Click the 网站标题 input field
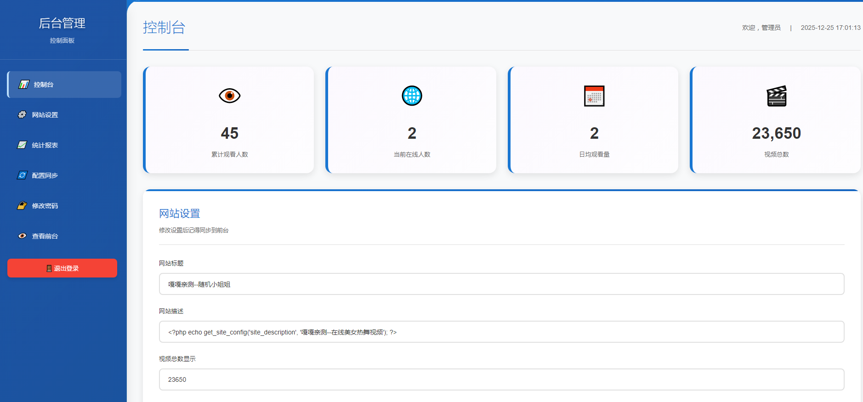This screenshot has width=863, height=402. point(501,284)
